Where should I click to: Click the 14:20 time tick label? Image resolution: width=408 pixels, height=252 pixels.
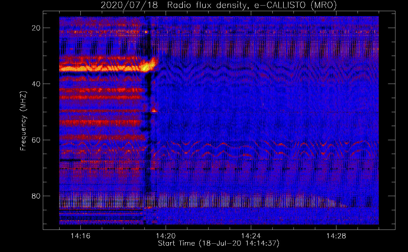(166, 236)
